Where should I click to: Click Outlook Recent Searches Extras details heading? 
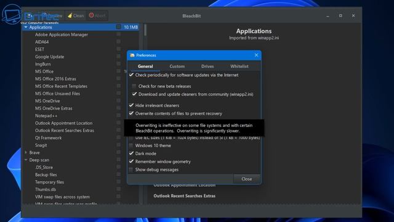click(184, 196)
